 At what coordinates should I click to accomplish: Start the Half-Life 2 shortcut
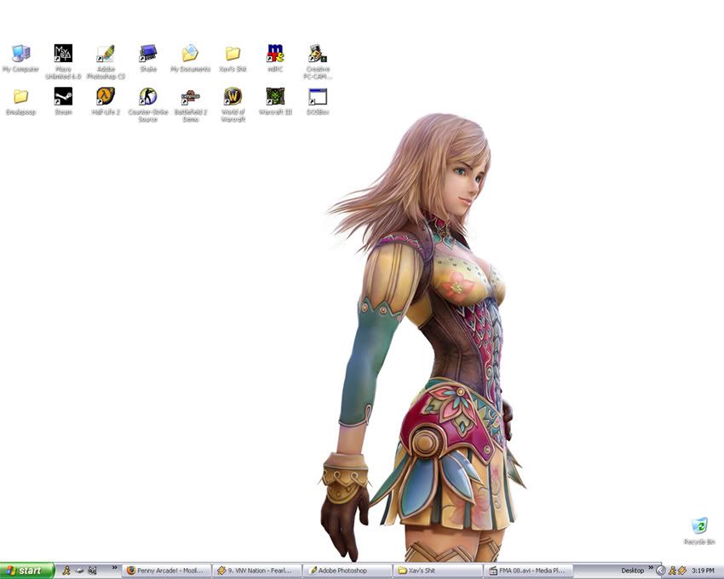[106, 96]
